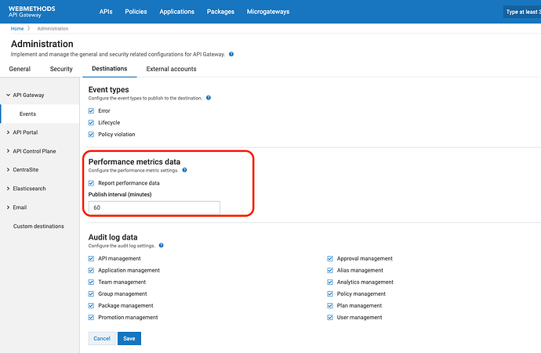The image size is (541, 353).
Task: Uncheck the Error event type checkbox
Action: [92, 110]
